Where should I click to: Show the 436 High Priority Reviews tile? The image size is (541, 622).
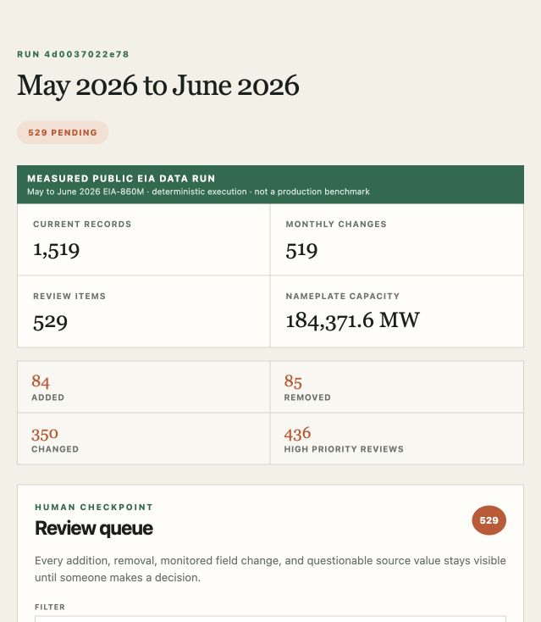(397, 439)
